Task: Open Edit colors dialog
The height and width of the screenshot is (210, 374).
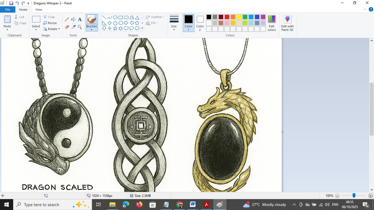Action: 272,23
